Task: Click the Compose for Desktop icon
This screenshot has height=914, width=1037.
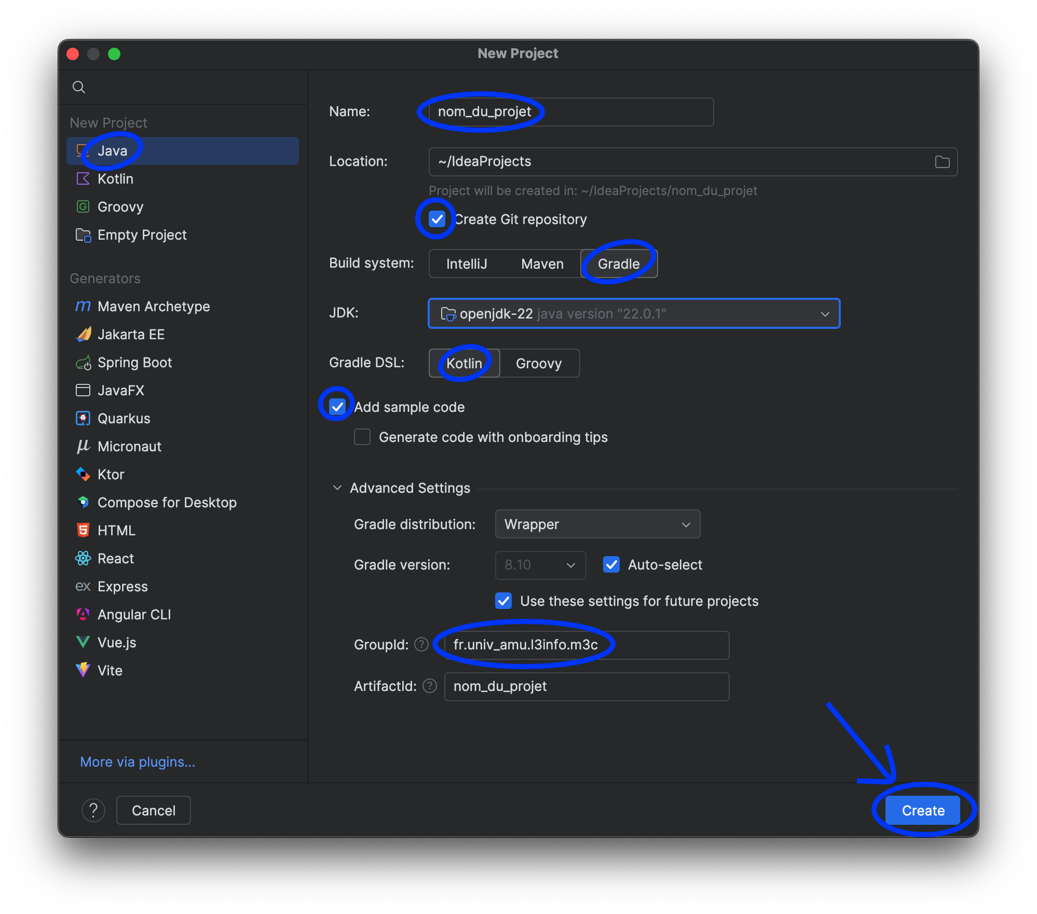Action: [83, 503]
